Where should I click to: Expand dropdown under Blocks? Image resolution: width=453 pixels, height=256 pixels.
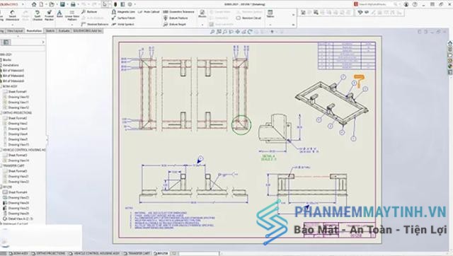pos(202,25)
